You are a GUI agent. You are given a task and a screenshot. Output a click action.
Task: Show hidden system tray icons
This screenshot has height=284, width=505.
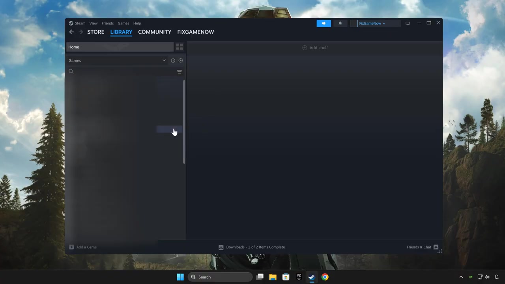pyautogui.click(x=461, y=277)
